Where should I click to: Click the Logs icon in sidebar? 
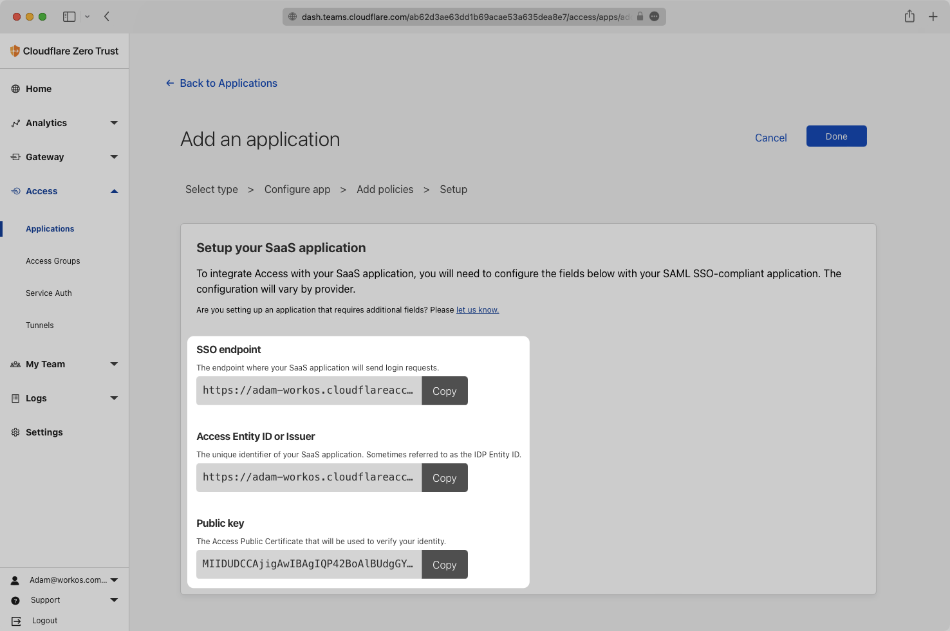(x=15, y=398)
